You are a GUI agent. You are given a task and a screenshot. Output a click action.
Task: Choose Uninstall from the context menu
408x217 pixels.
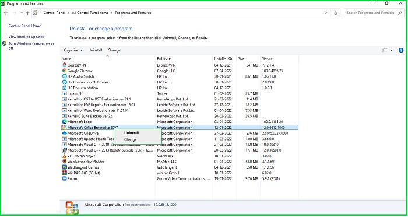click(x=131, y=133)
